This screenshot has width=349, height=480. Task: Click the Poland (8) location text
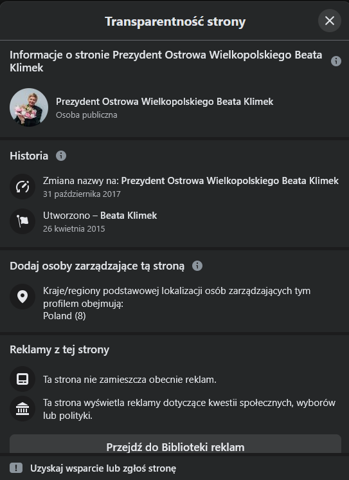(64, 316)
